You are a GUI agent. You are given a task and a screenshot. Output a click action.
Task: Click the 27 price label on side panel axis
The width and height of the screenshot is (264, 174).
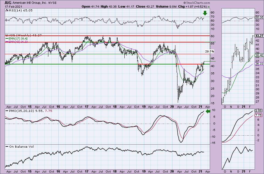click(257, 102)
